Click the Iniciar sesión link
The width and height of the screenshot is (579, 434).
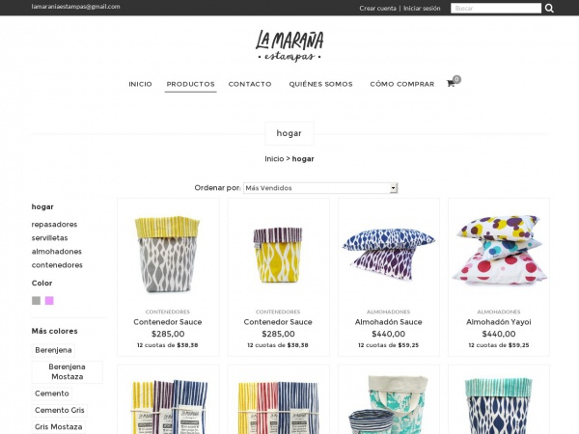[x=422, y=8]
